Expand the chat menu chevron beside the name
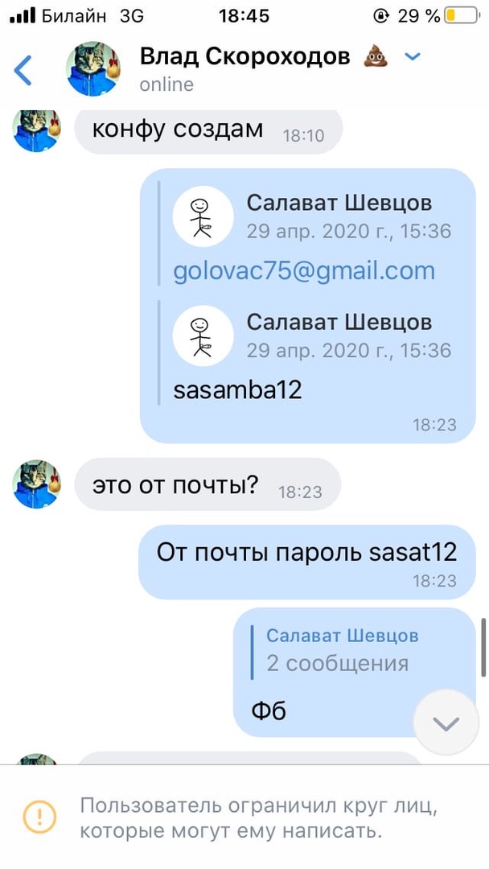The width and height of the screenshot is (489, 869). [413, 56]
